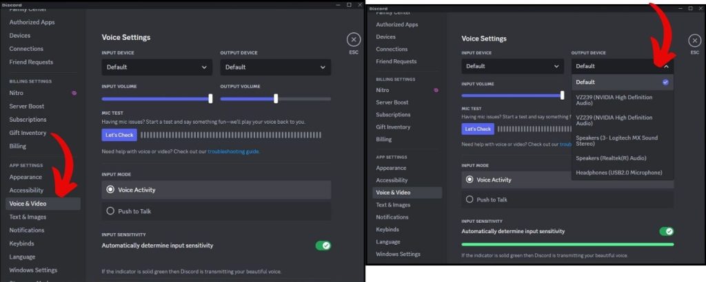706x282 pixels.
Task: Open troubleshooting guide link in left window
Action: (x=233, y=152)
